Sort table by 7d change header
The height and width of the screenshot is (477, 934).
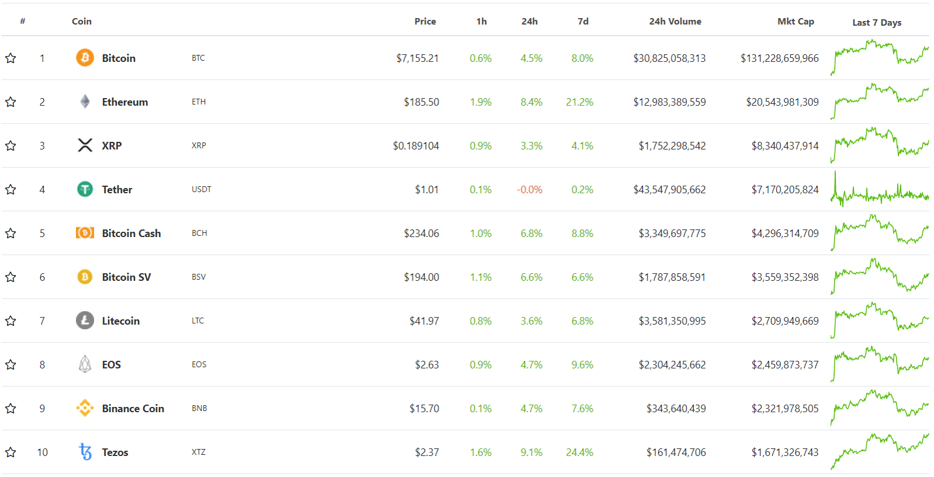tap(583, 21)
